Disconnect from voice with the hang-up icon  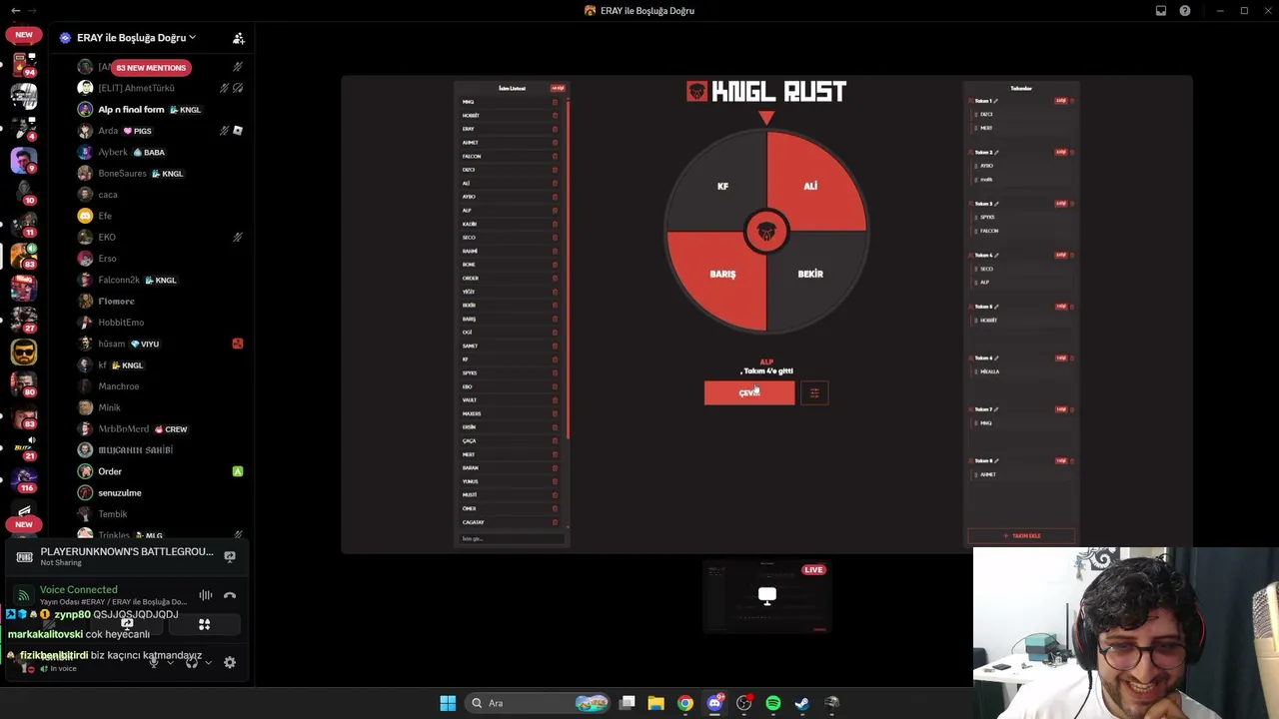[x=230, y=595]
